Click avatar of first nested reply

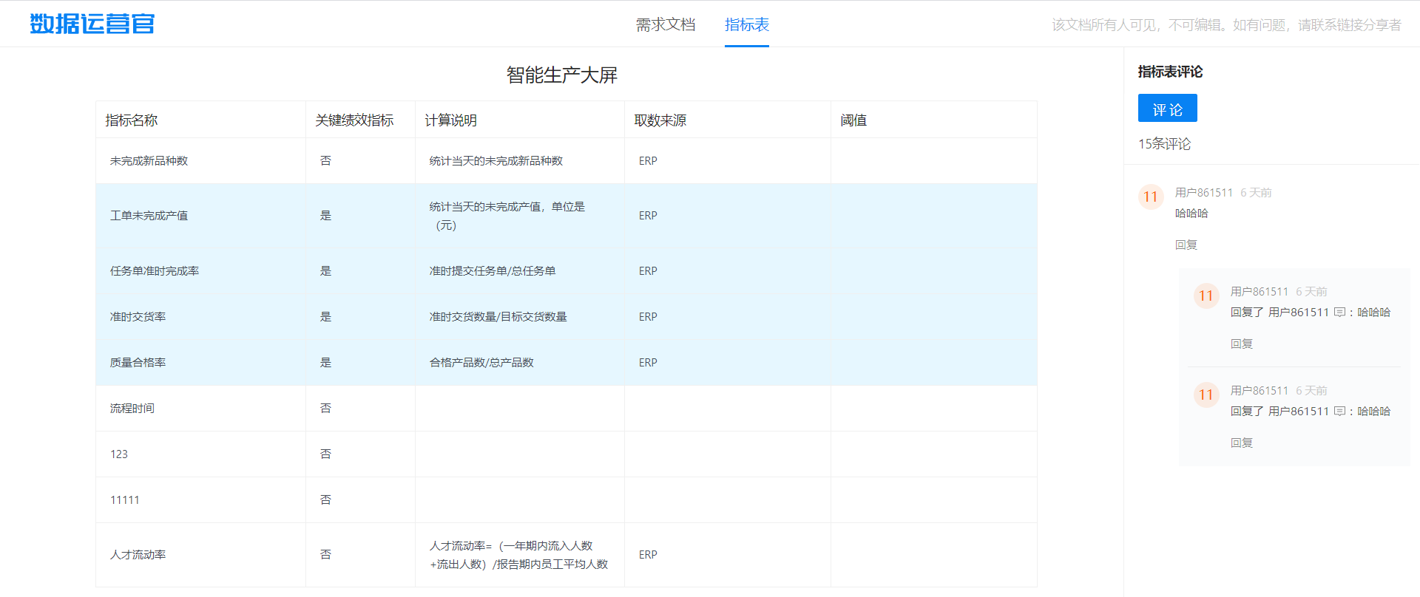click(1206, 296)
